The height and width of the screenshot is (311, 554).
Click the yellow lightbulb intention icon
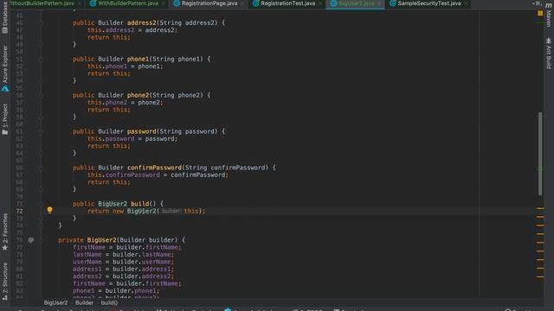pos(50,210)
